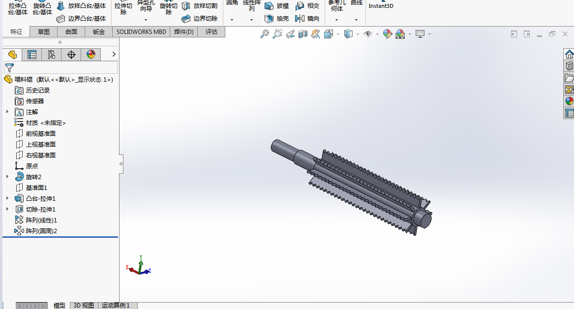This screenshot has height=309, width=574.
Task: Open the PropertyManager tab icon
Action: click(32, 55)
